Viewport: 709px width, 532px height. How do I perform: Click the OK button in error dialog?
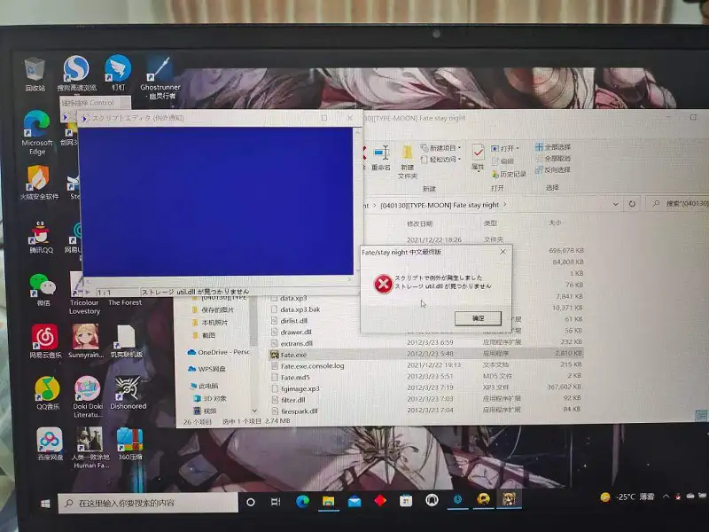pyautogui.click(x=478, y=318)
